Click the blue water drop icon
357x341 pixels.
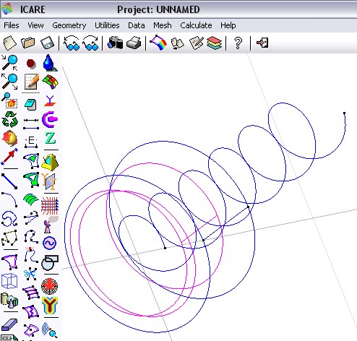[x=49, y=63]
